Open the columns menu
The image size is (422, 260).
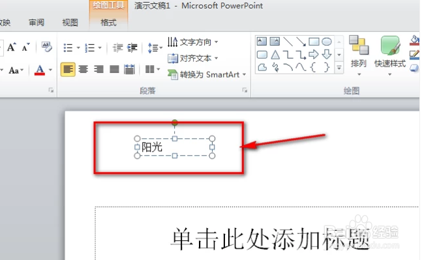pos(153,69)
